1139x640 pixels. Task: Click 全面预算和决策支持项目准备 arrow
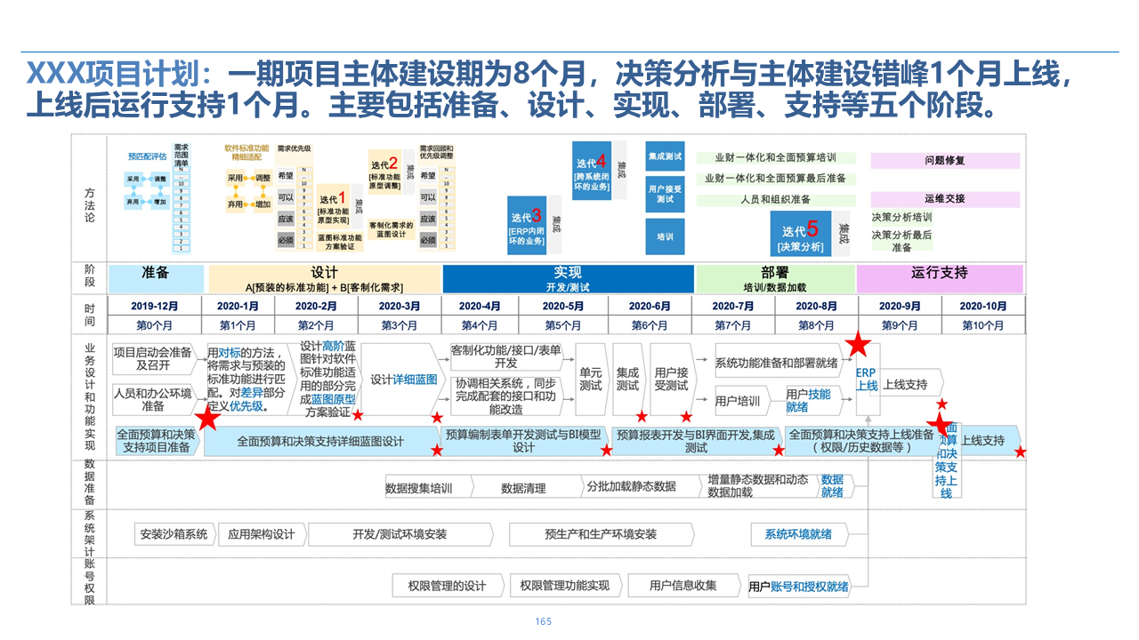point(157,441)
